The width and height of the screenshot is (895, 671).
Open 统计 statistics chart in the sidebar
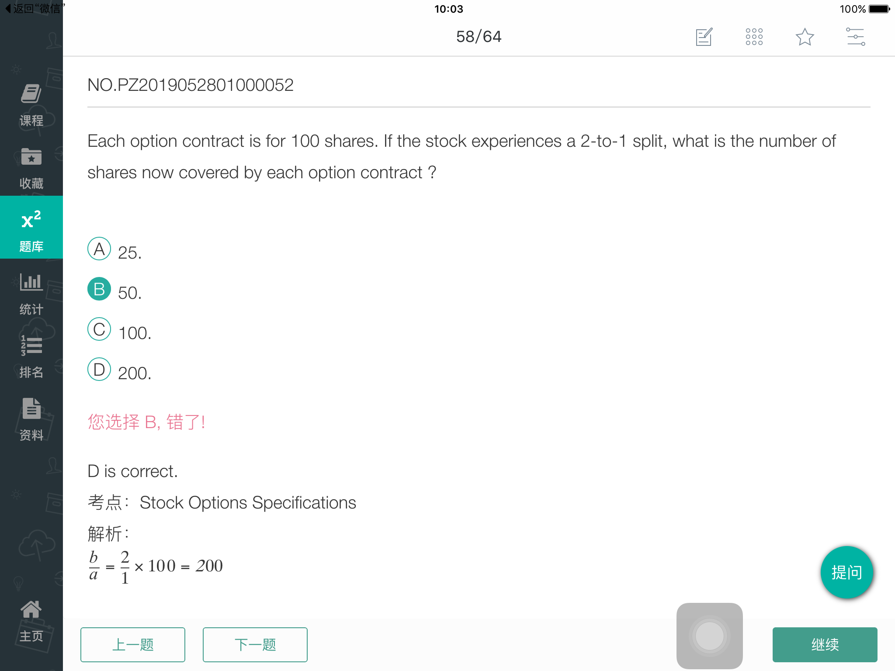[31, 294]
